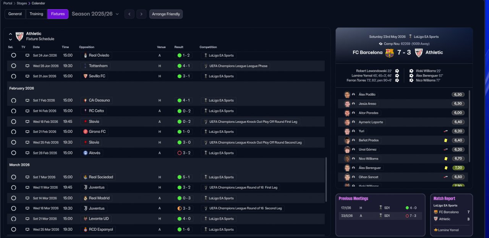Click the TV icon in the Tottenham row
489x238 pixels.
(28, 66)
